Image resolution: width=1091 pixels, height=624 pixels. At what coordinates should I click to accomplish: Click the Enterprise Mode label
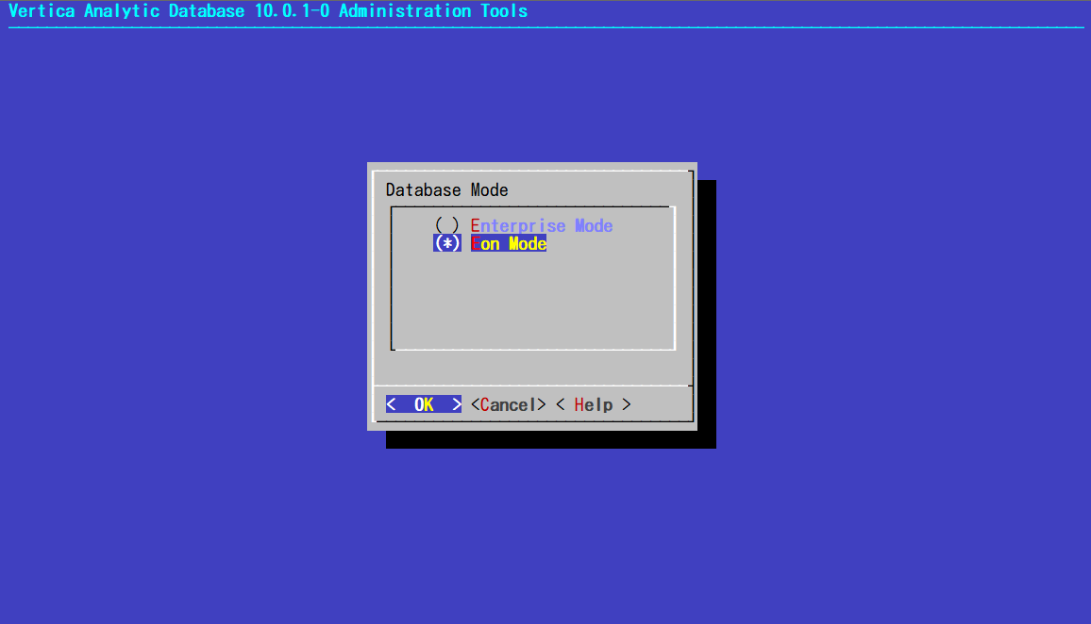(542, 225)
